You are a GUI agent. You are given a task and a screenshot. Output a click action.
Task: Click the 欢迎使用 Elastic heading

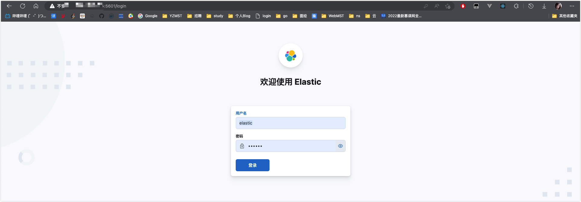click(291, 82)
